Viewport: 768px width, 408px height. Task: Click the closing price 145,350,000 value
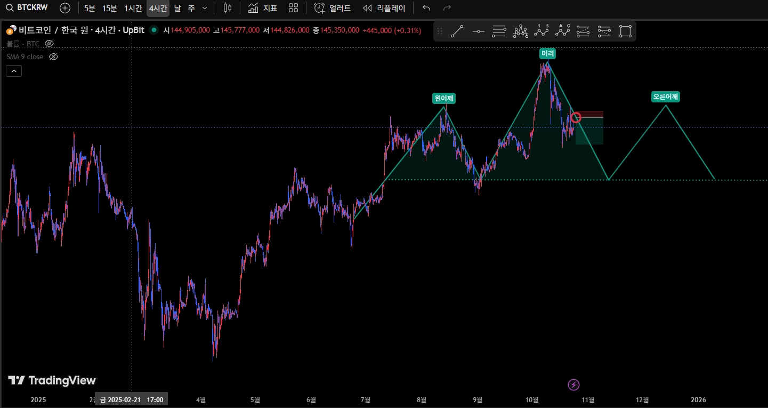339,30
